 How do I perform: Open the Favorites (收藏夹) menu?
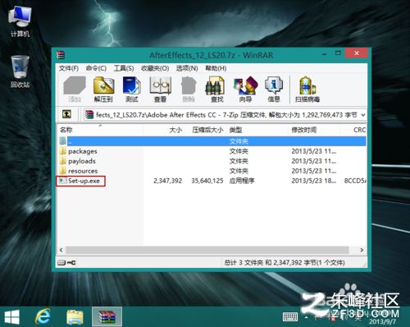coord(155,68)
